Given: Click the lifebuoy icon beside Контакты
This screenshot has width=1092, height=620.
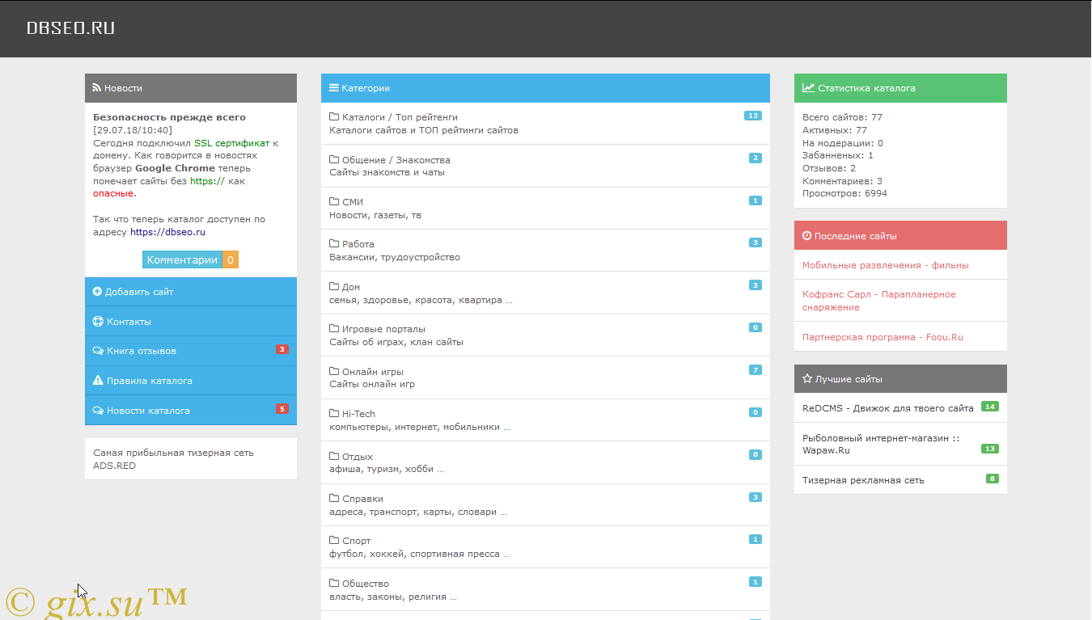Looking at the screenshot, I should coord(98,322).
